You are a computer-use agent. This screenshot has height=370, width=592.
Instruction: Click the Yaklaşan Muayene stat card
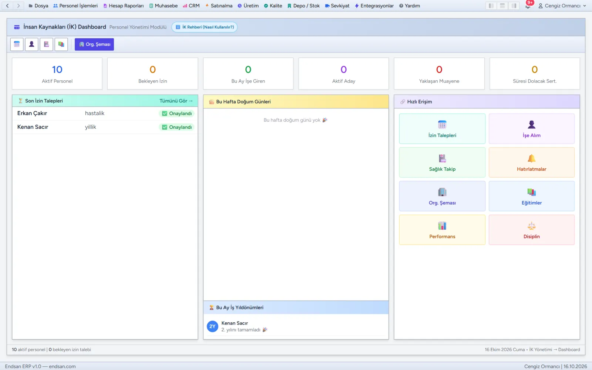coord(439,74)
